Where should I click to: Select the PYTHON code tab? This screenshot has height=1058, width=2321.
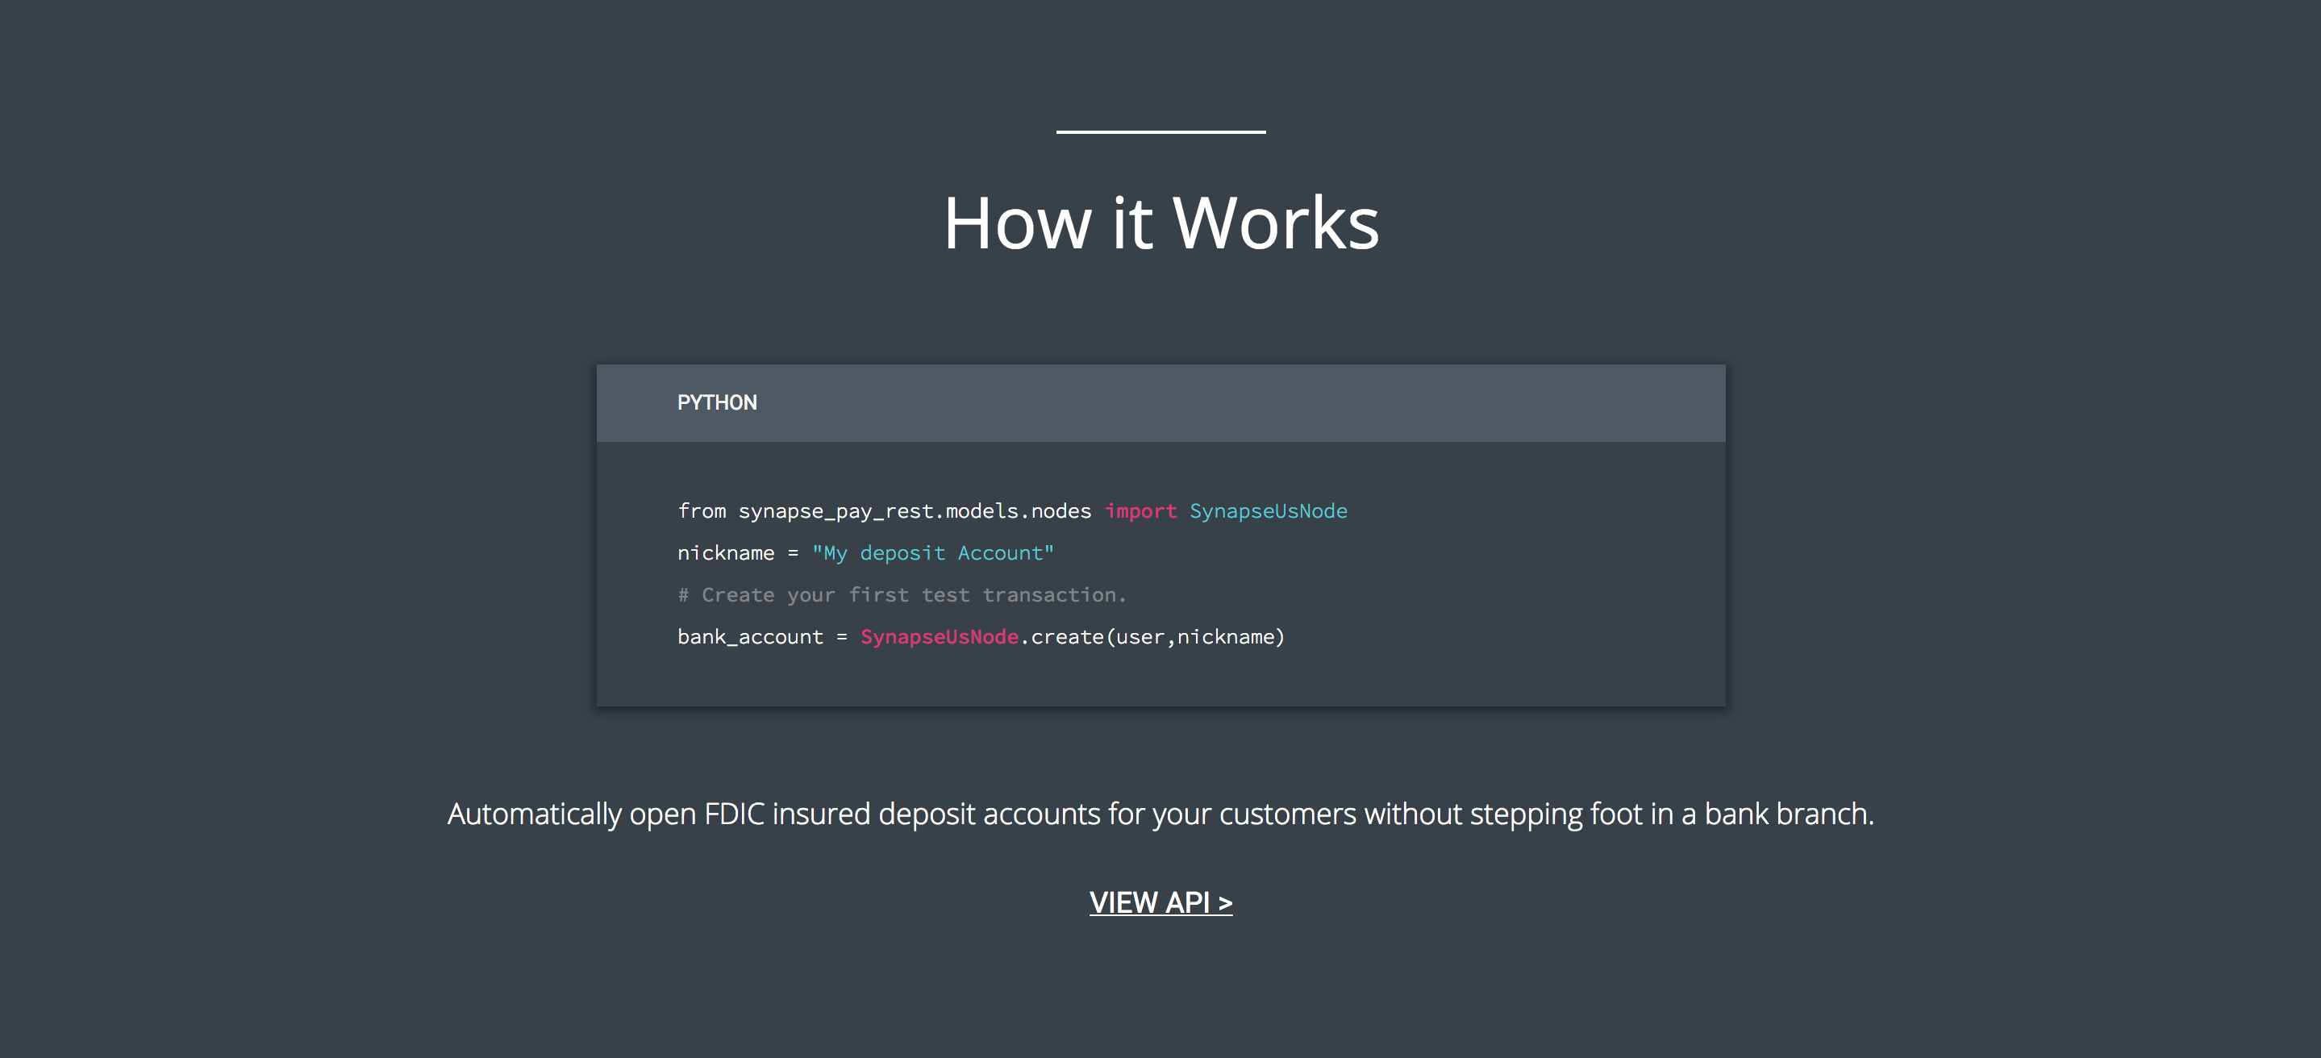[716, 403]
